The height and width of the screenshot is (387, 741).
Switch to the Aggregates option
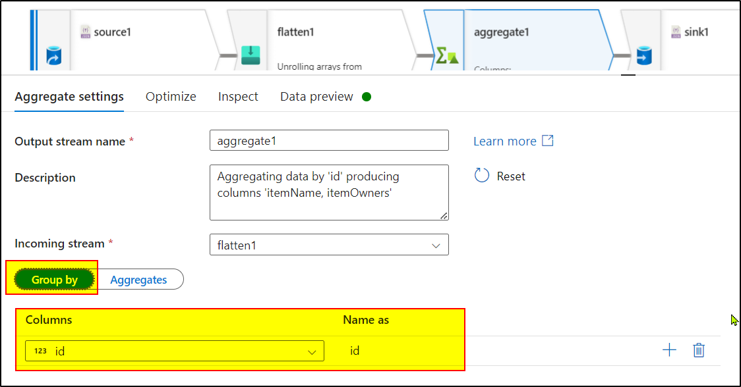pos(138,280)
